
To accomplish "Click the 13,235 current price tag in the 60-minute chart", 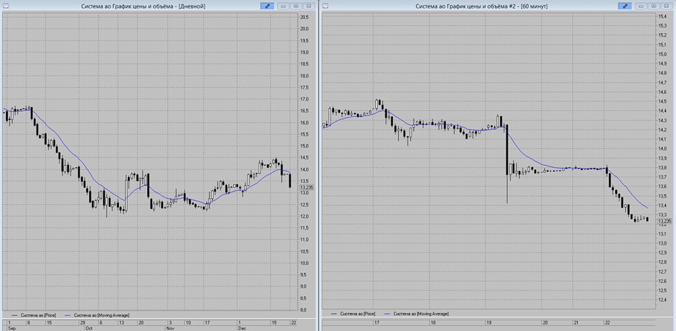I will (665, 221).
